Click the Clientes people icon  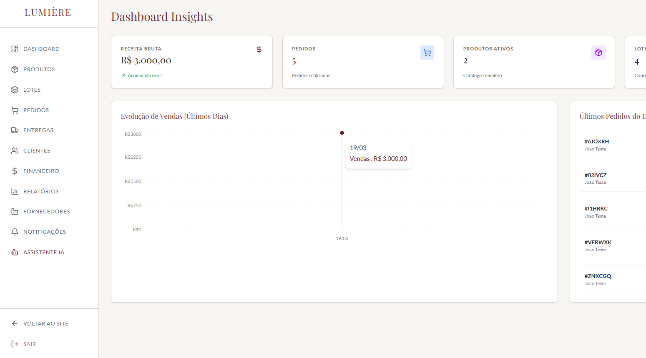point(15,150)
